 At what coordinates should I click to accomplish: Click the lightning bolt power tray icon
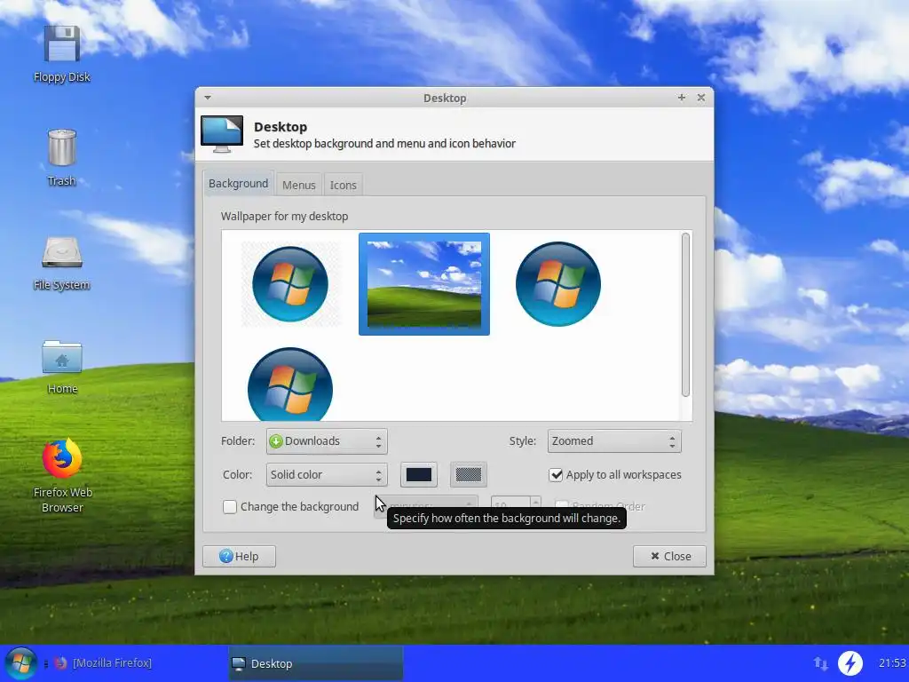(850, 662)
